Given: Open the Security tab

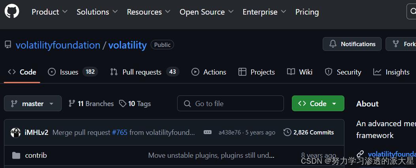Looking at the screenshot, I should point(343,72).
